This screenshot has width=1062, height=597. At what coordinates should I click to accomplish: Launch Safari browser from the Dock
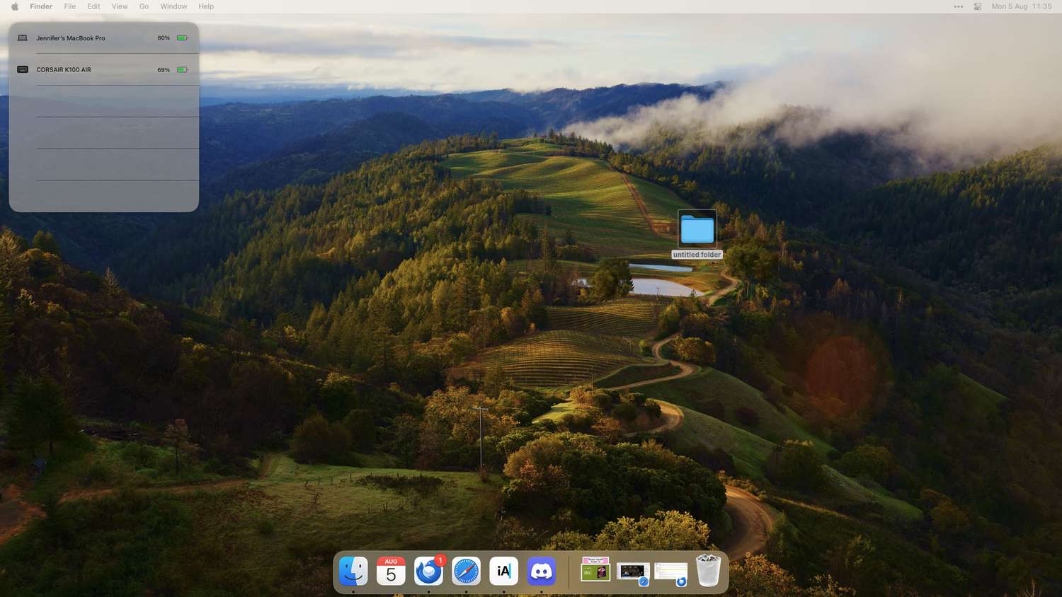466,571
